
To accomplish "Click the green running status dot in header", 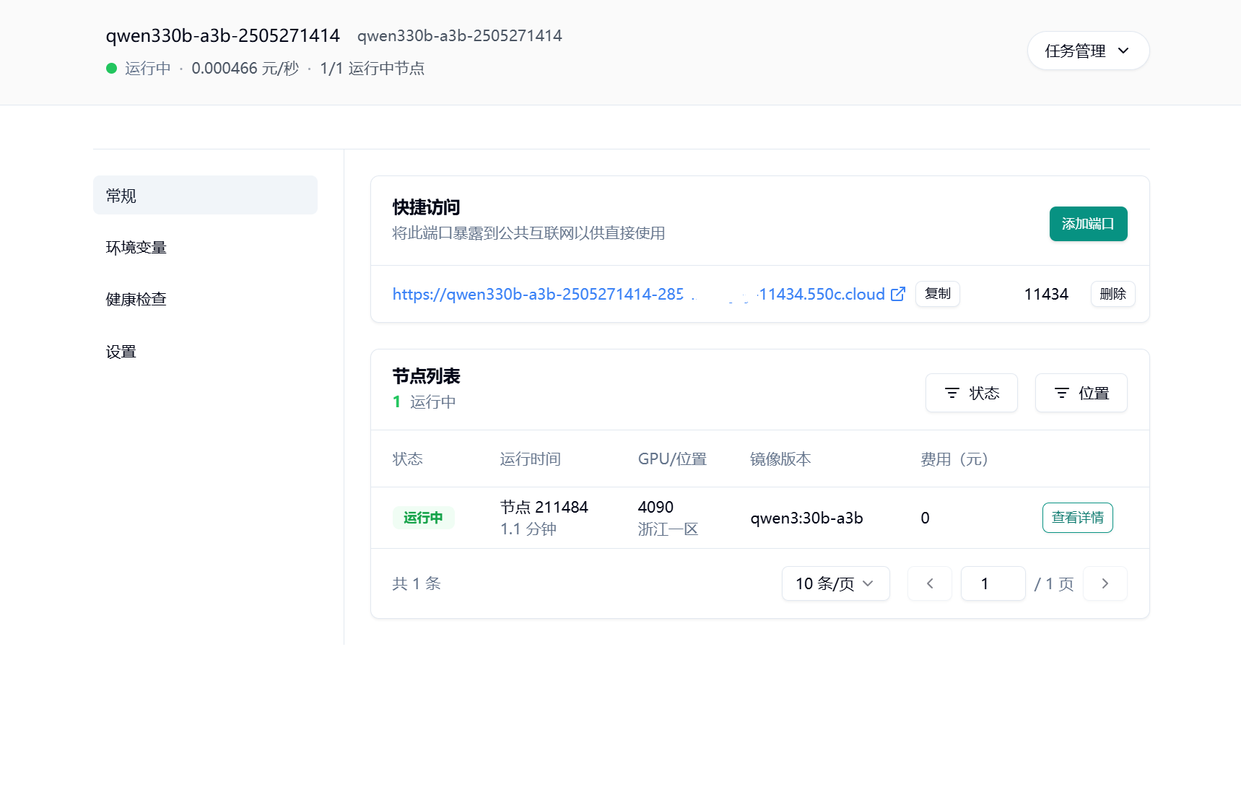I will pos(112,69).
